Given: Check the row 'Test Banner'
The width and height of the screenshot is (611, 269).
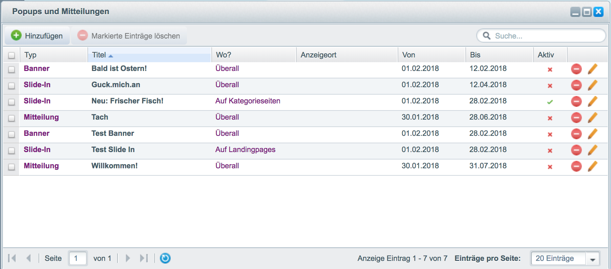Looking at the screenshot, I should click(x=12, y=134).
